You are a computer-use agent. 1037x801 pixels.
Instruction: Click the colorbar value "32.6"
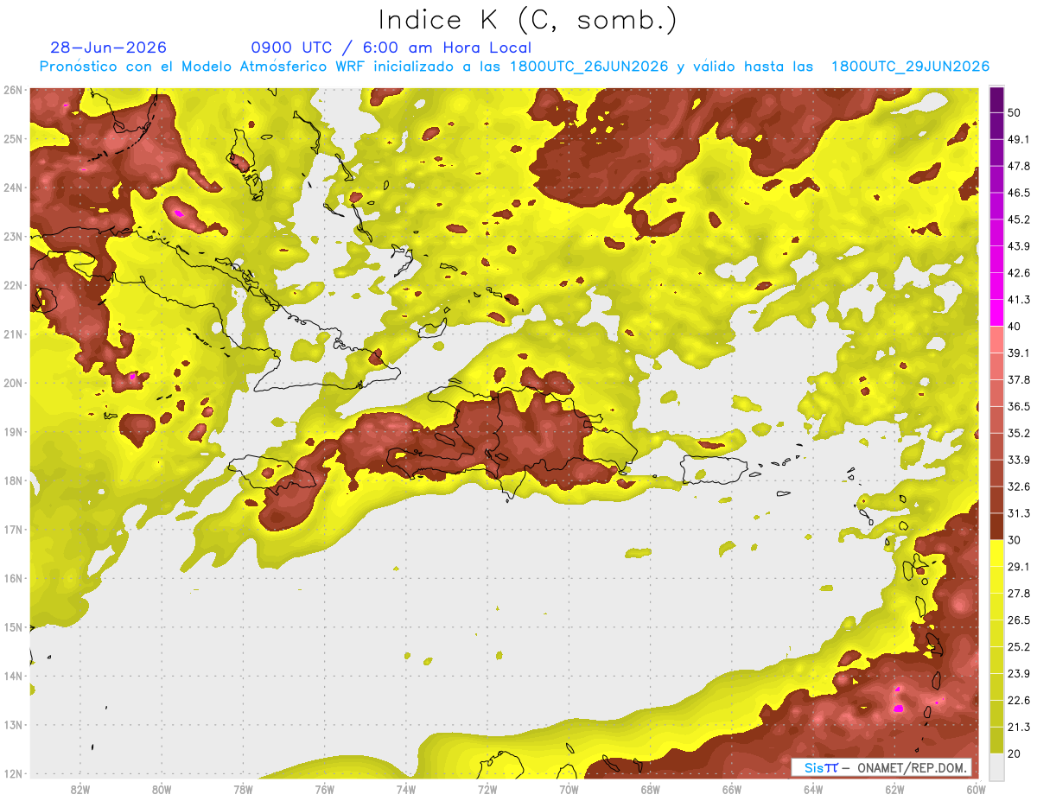1019,486
